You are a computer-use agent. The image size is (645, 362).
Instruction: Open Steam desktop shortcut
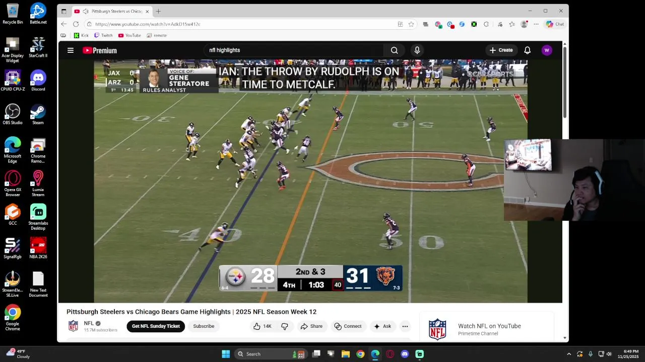[38, 115]
